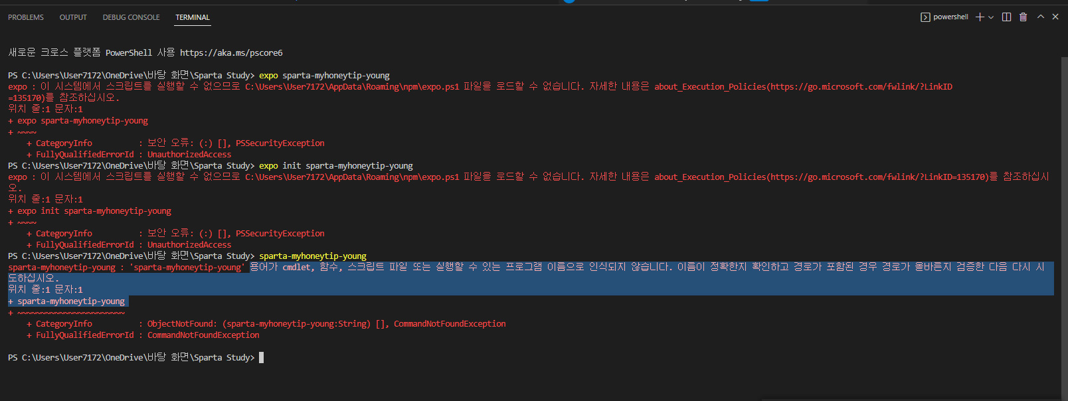Click the powershell terminal shell icon
This screenshot has width=1068, height=401.
point(925,17)
